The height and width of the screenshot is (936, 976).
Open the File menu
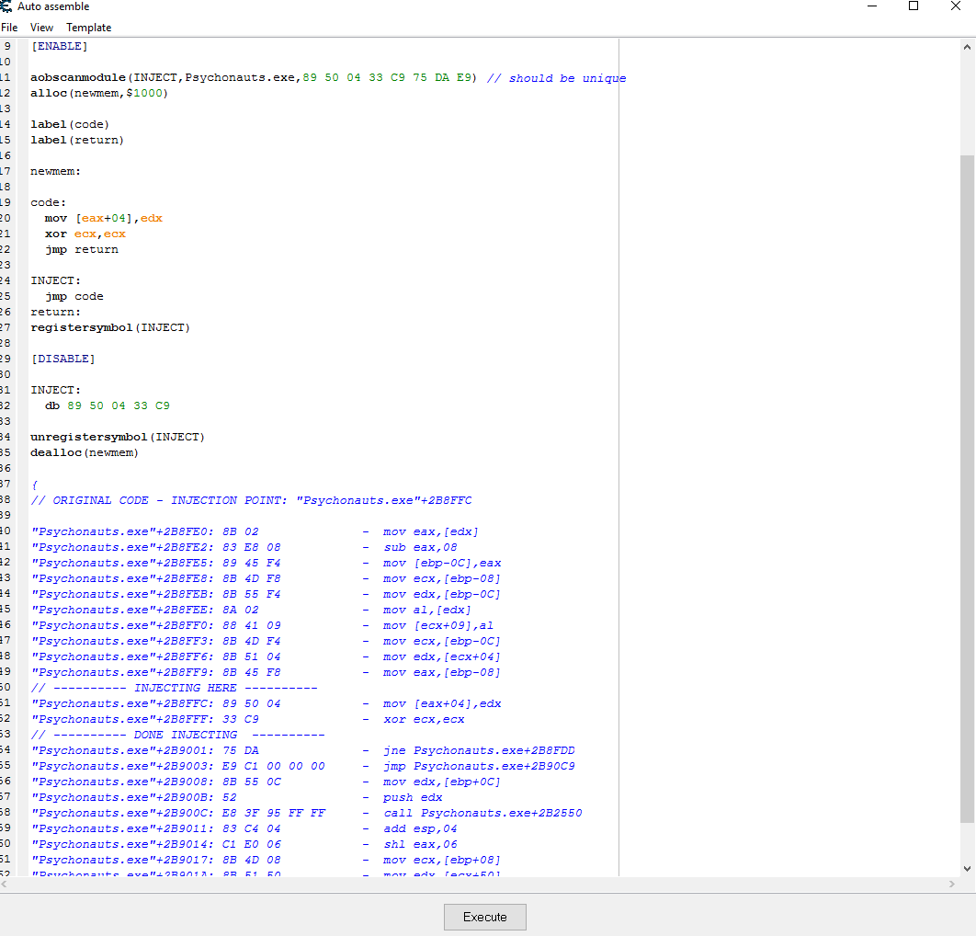[9, 28]
